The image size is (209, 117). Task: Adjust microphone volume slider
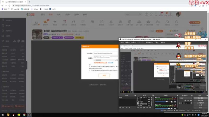[x=163, y=108]
